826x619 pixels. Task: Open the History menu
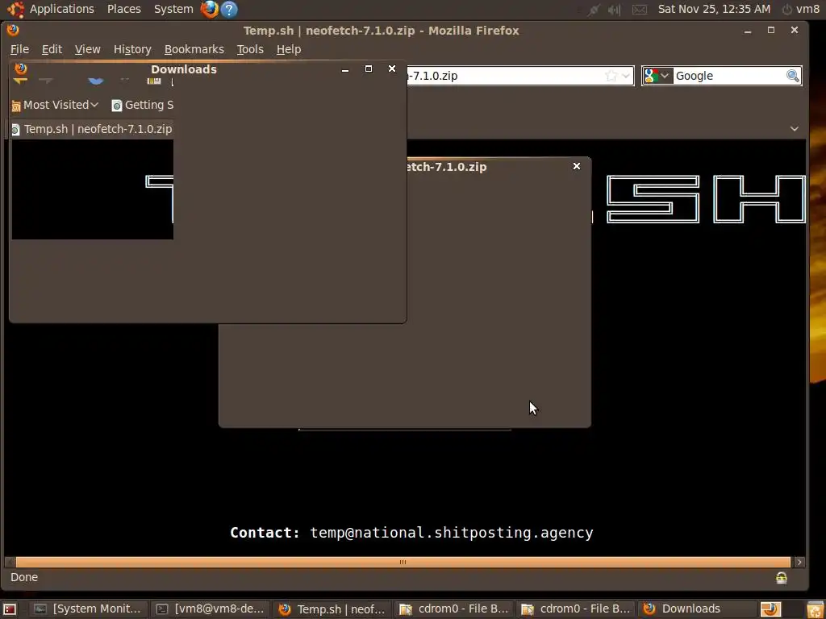132,49
